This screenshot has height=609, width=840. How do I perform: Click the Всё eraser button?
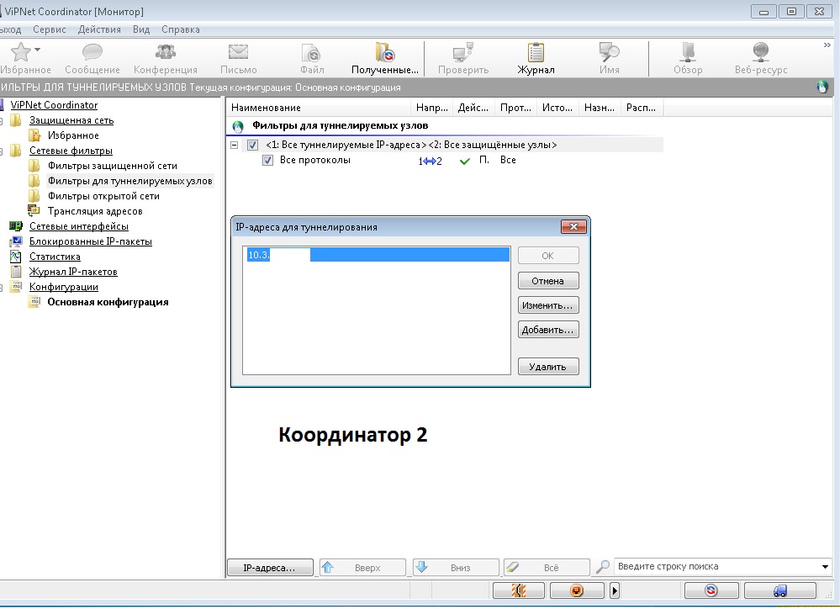(547, 567)
